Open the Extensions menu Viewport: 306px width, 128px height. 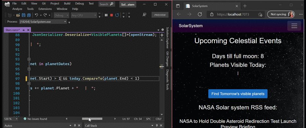45,9
